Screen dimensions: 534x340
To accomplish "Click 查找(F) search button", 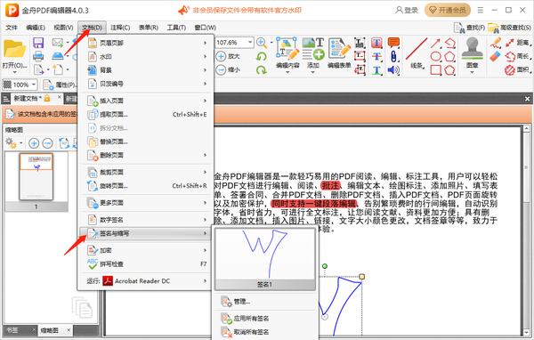I will pos(469,28).
